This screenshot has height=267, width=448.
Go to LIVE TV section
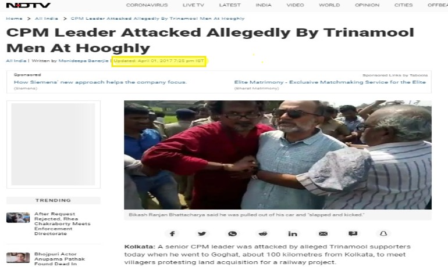click(x=193, y=5)
